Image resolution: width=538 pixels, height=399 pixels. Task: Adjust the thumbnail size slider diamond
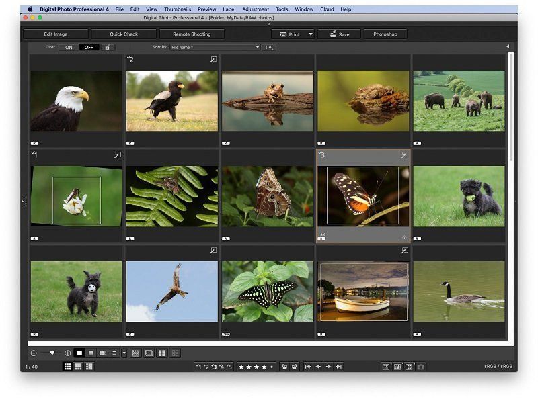pyautogui.click(x=52, y=352)
